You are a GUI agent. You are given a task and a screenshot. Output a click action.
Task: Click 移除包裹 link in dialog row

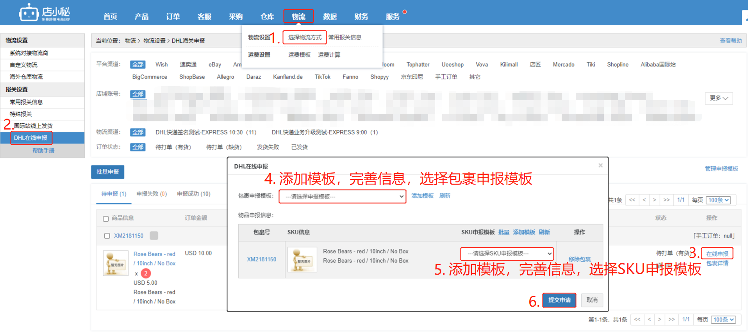click(580, 259)
